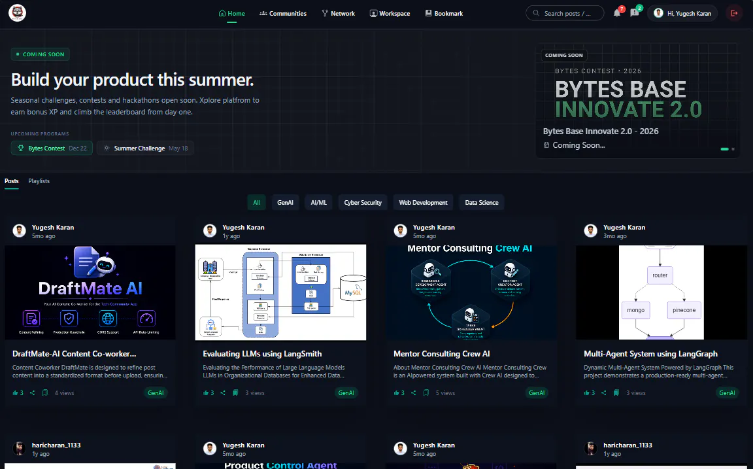Toggle bookmark on Multi-Agent System post
753x469 pixels.
(616, 393)
